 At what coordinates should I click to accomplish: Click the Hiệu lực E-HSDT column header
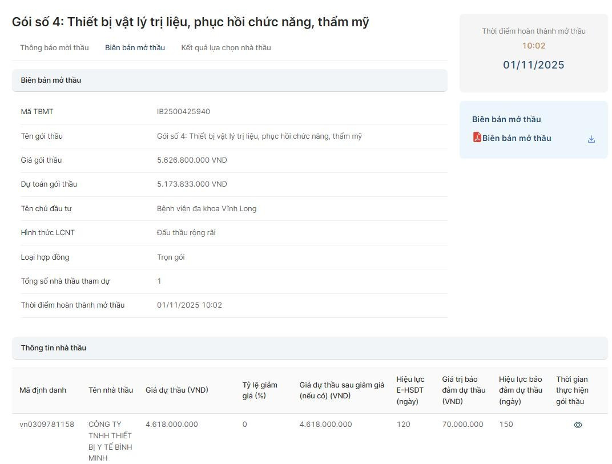[x=410, y=390]
